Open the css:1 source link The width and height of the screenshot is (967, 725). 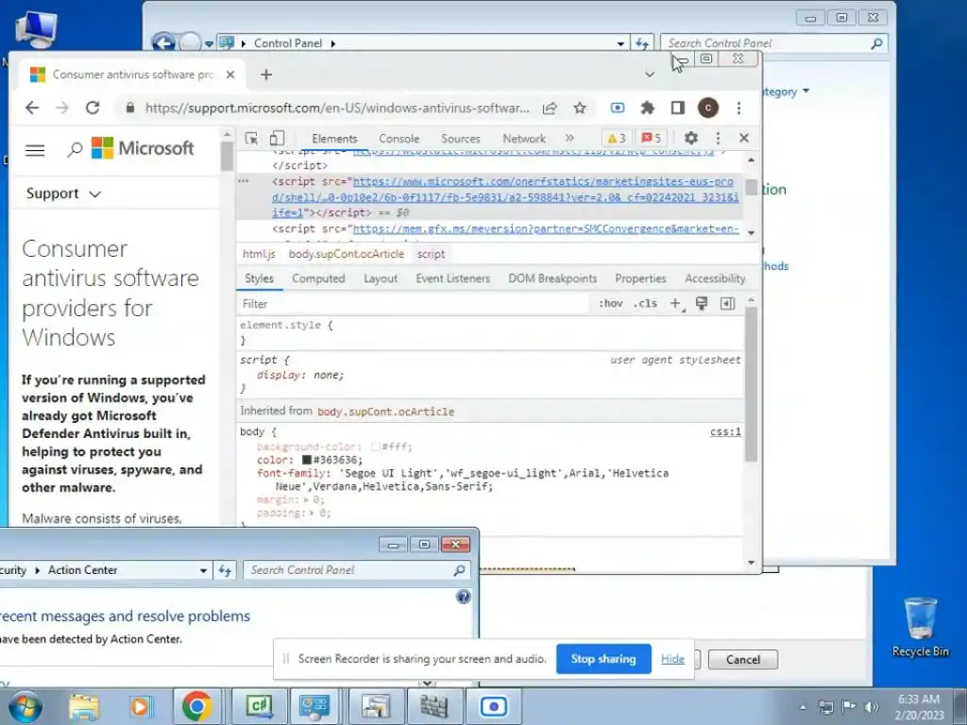[725, 431]
